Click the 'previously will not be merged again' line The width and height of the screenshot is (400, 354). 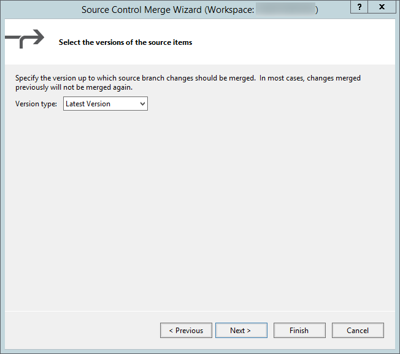click(x=74, y=87)
